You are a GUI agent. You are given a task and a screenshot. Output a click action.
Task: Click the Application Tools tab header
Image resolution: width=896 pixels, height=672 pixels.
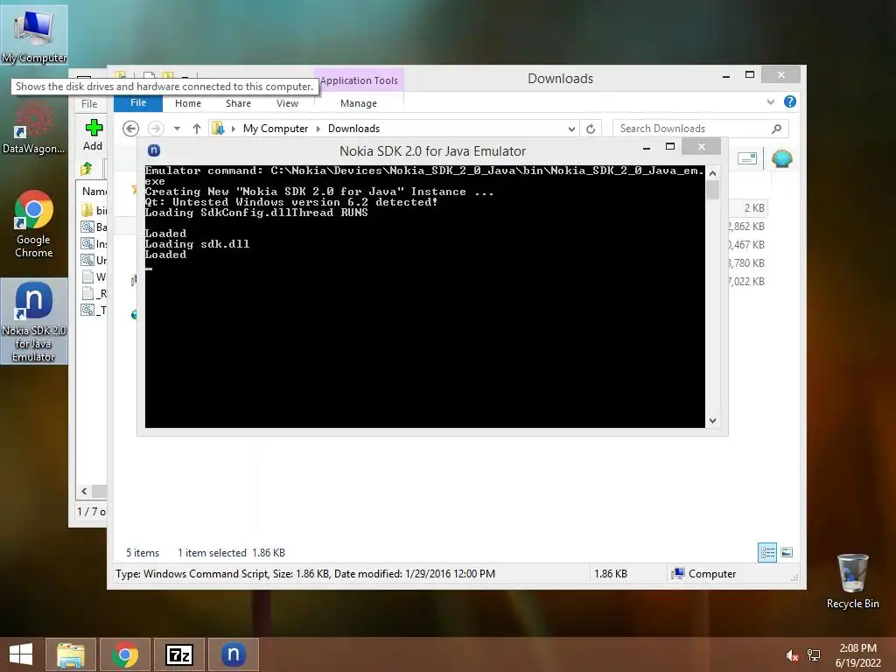click(x=359, y=80)
